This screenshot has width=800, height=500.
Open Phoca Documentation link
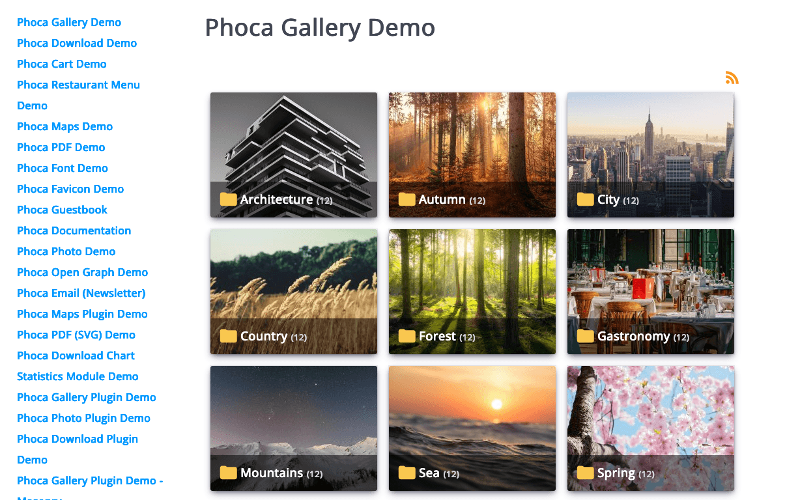(74, 230)
